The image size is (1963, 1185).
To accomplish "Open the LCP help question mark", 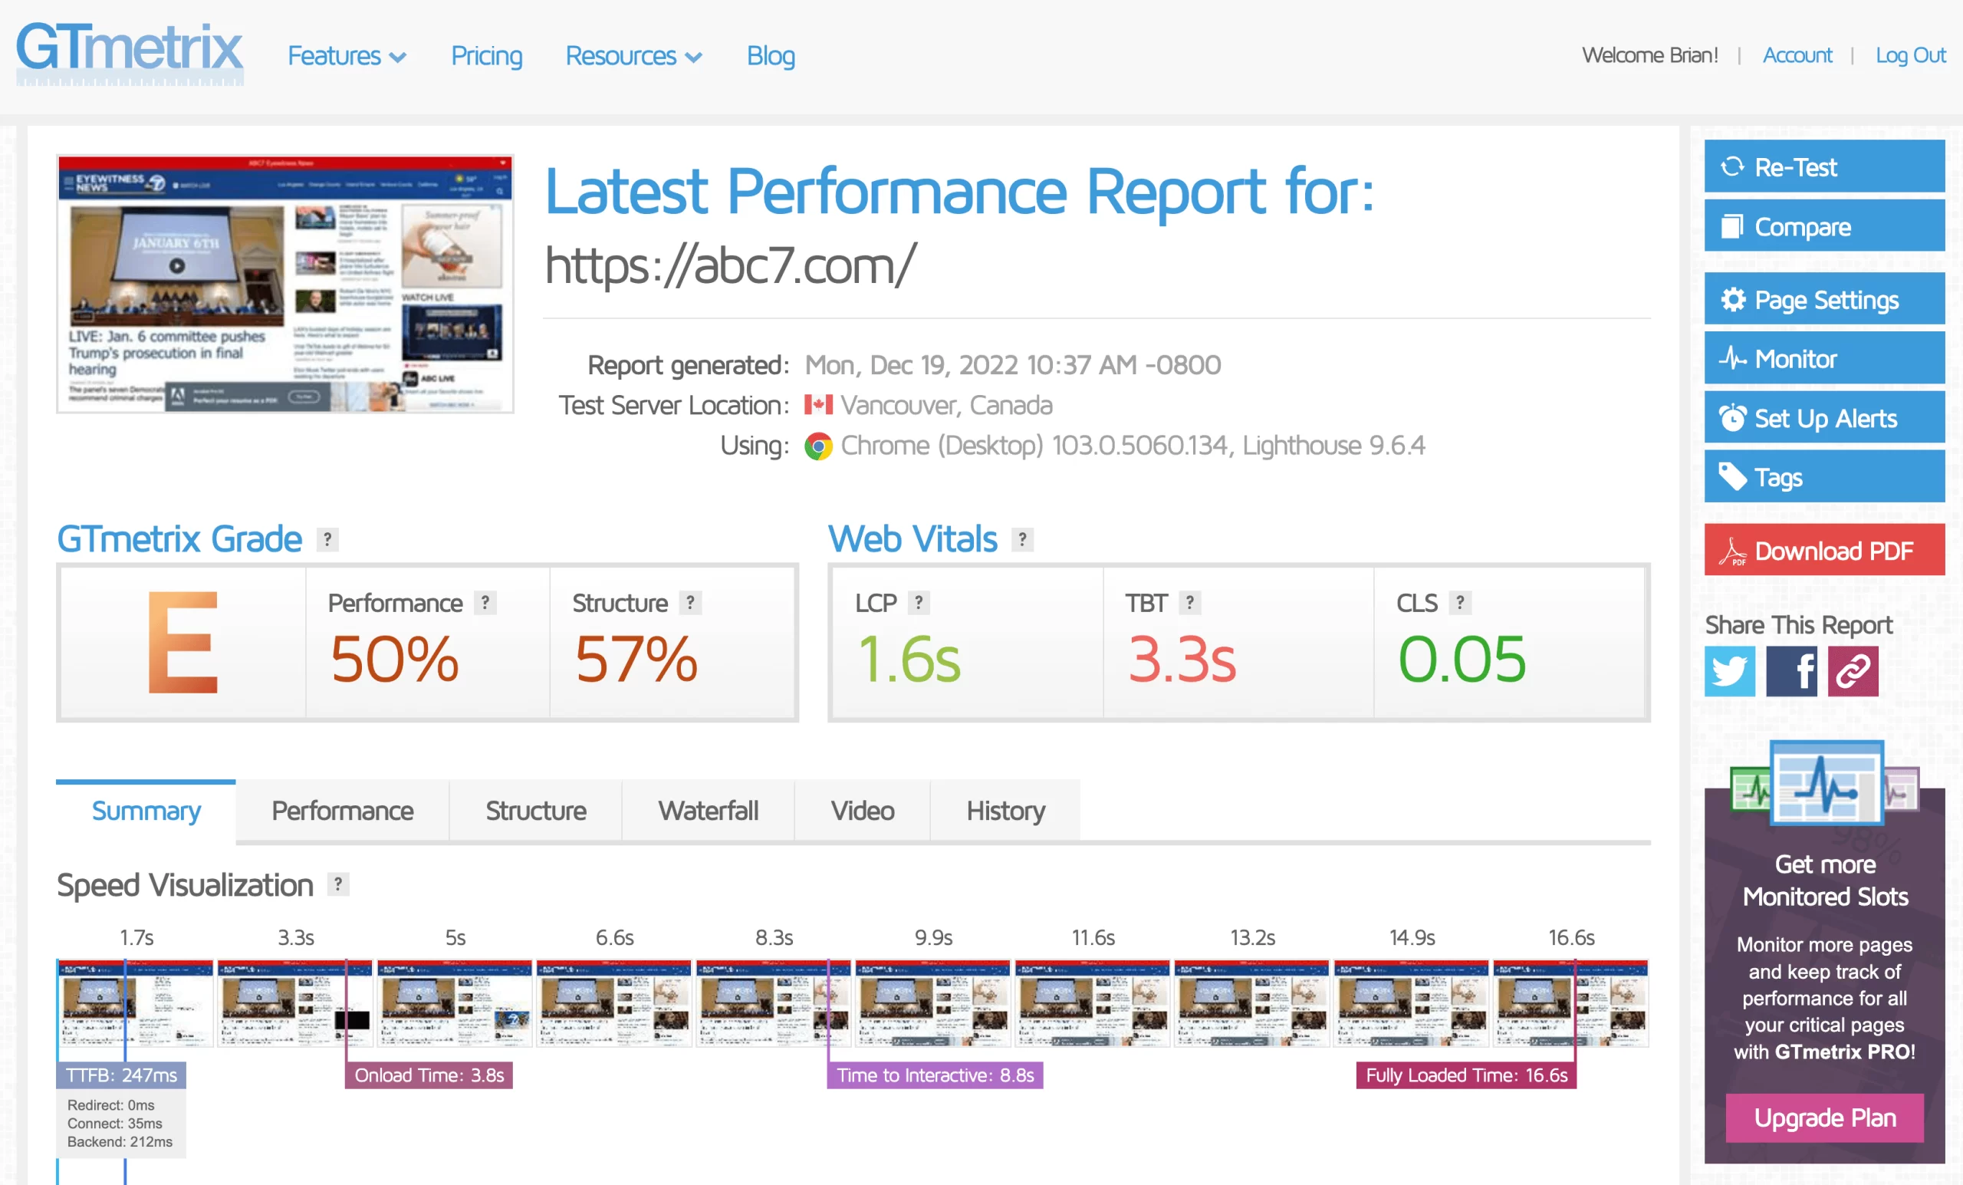I will 919,602.
